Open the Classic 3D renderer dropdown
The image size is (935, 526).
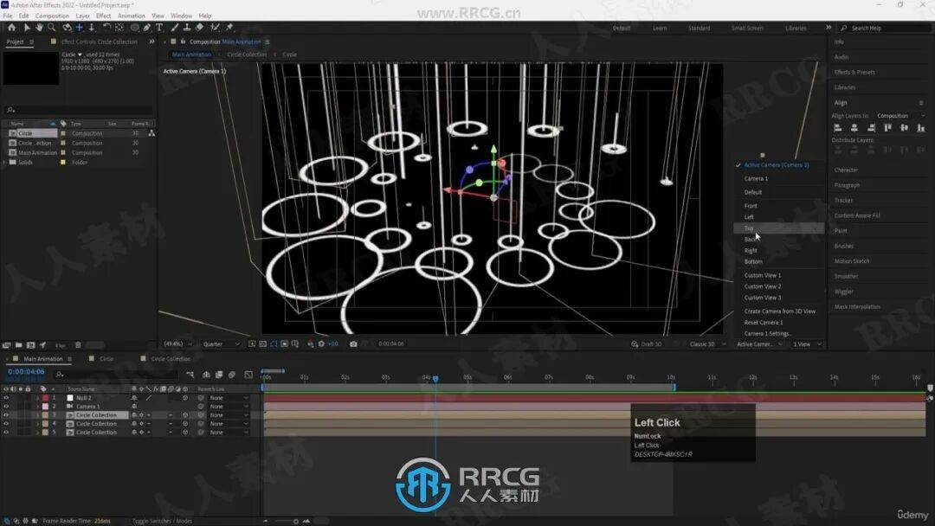click(x=705, y=344)
